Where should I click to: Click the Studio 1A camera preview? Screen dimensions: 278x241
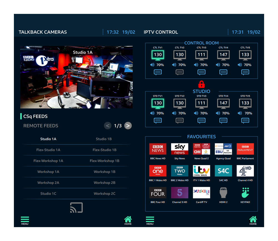pyautogui.click(x=76, y=77)
